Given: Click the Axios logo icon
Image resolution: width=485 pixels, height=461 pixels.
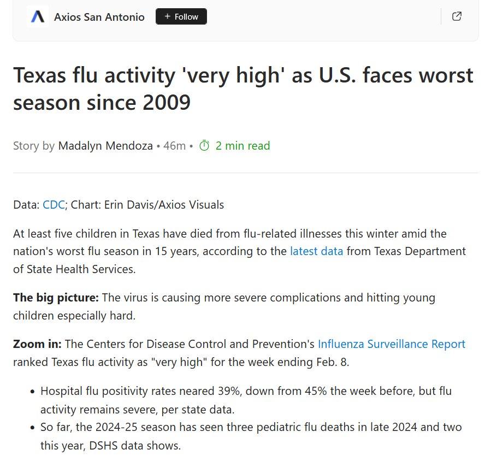Looking at the screenshot, I should 38,17.
